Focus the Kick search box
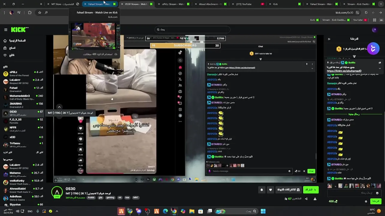The width and height of the screenshot is (385, 216). [x=192, y=29]
